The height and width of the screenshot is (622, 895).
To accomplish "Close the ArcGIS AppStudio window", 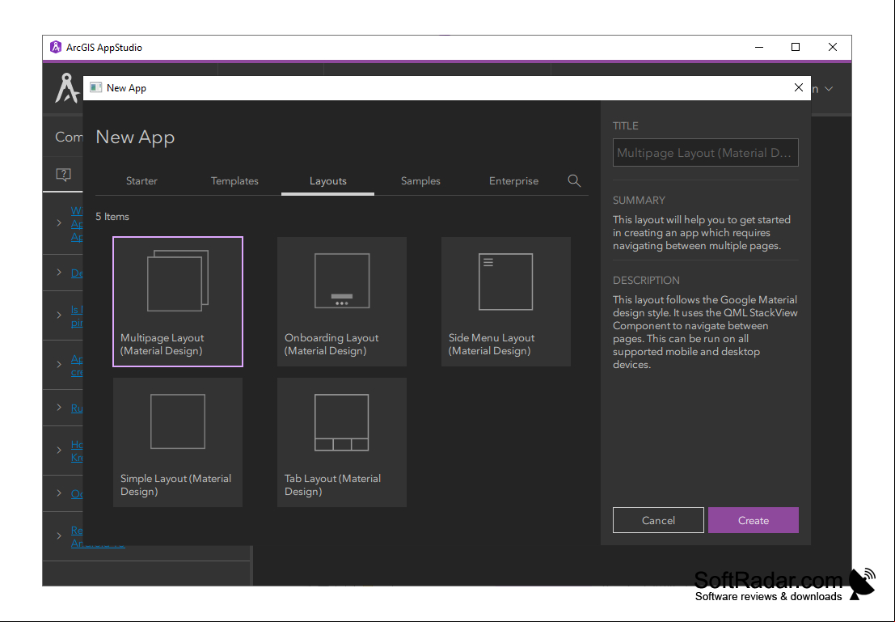I will point(833,48).
